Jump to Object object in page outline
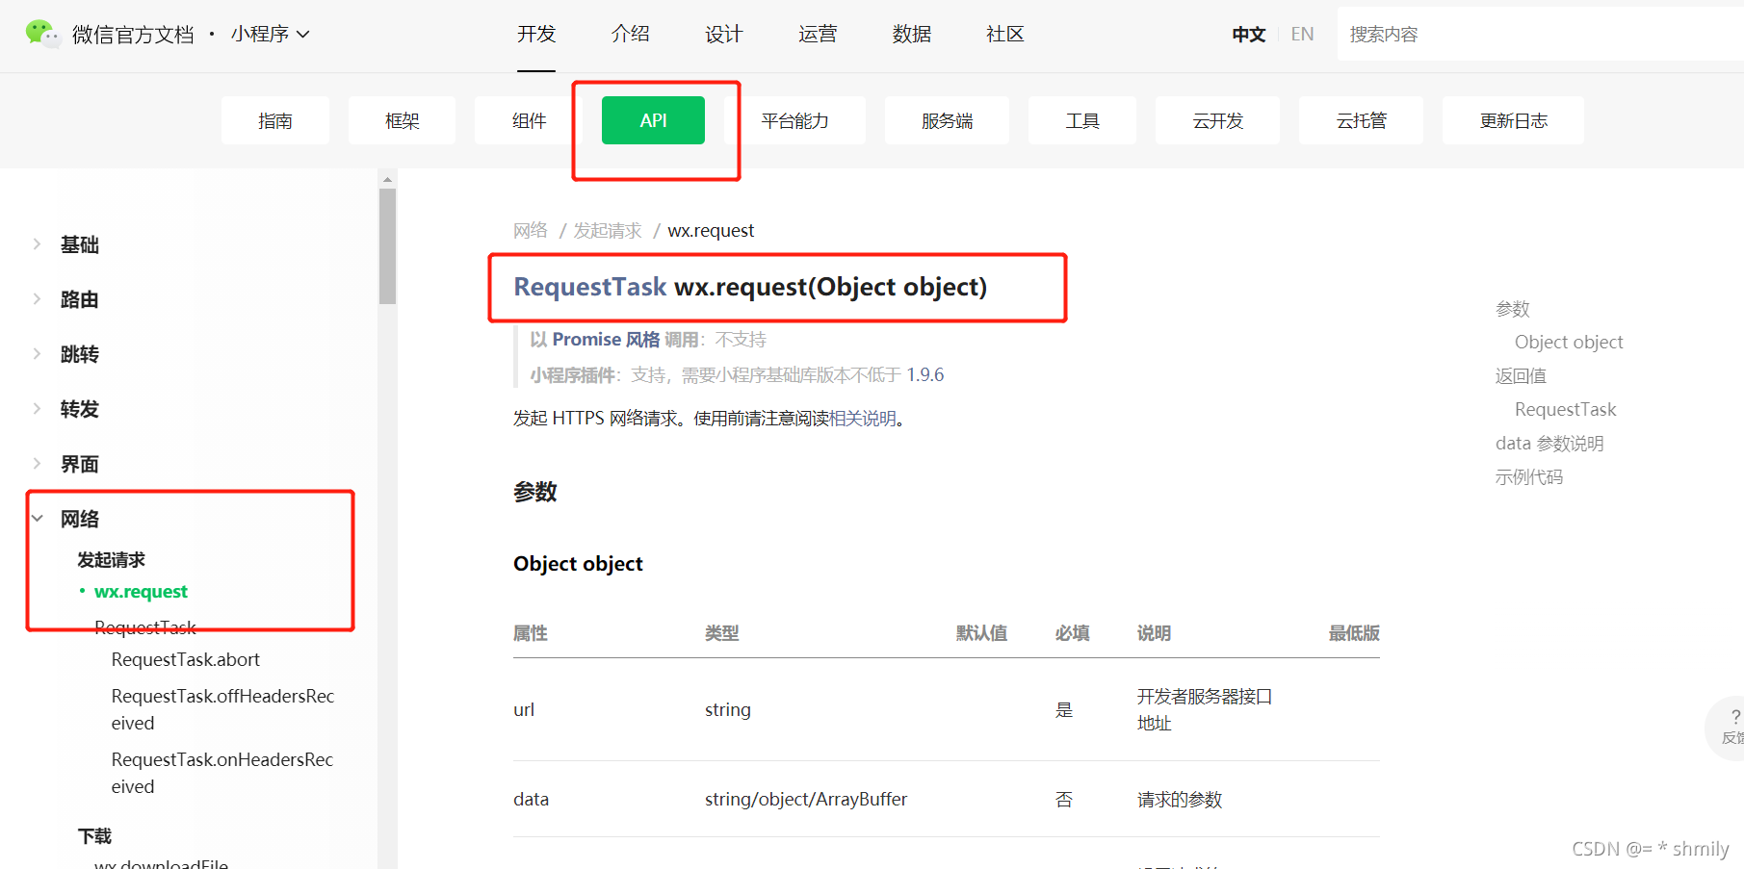This screenshot has width=1744, height=869. [x=1569, y=342]
